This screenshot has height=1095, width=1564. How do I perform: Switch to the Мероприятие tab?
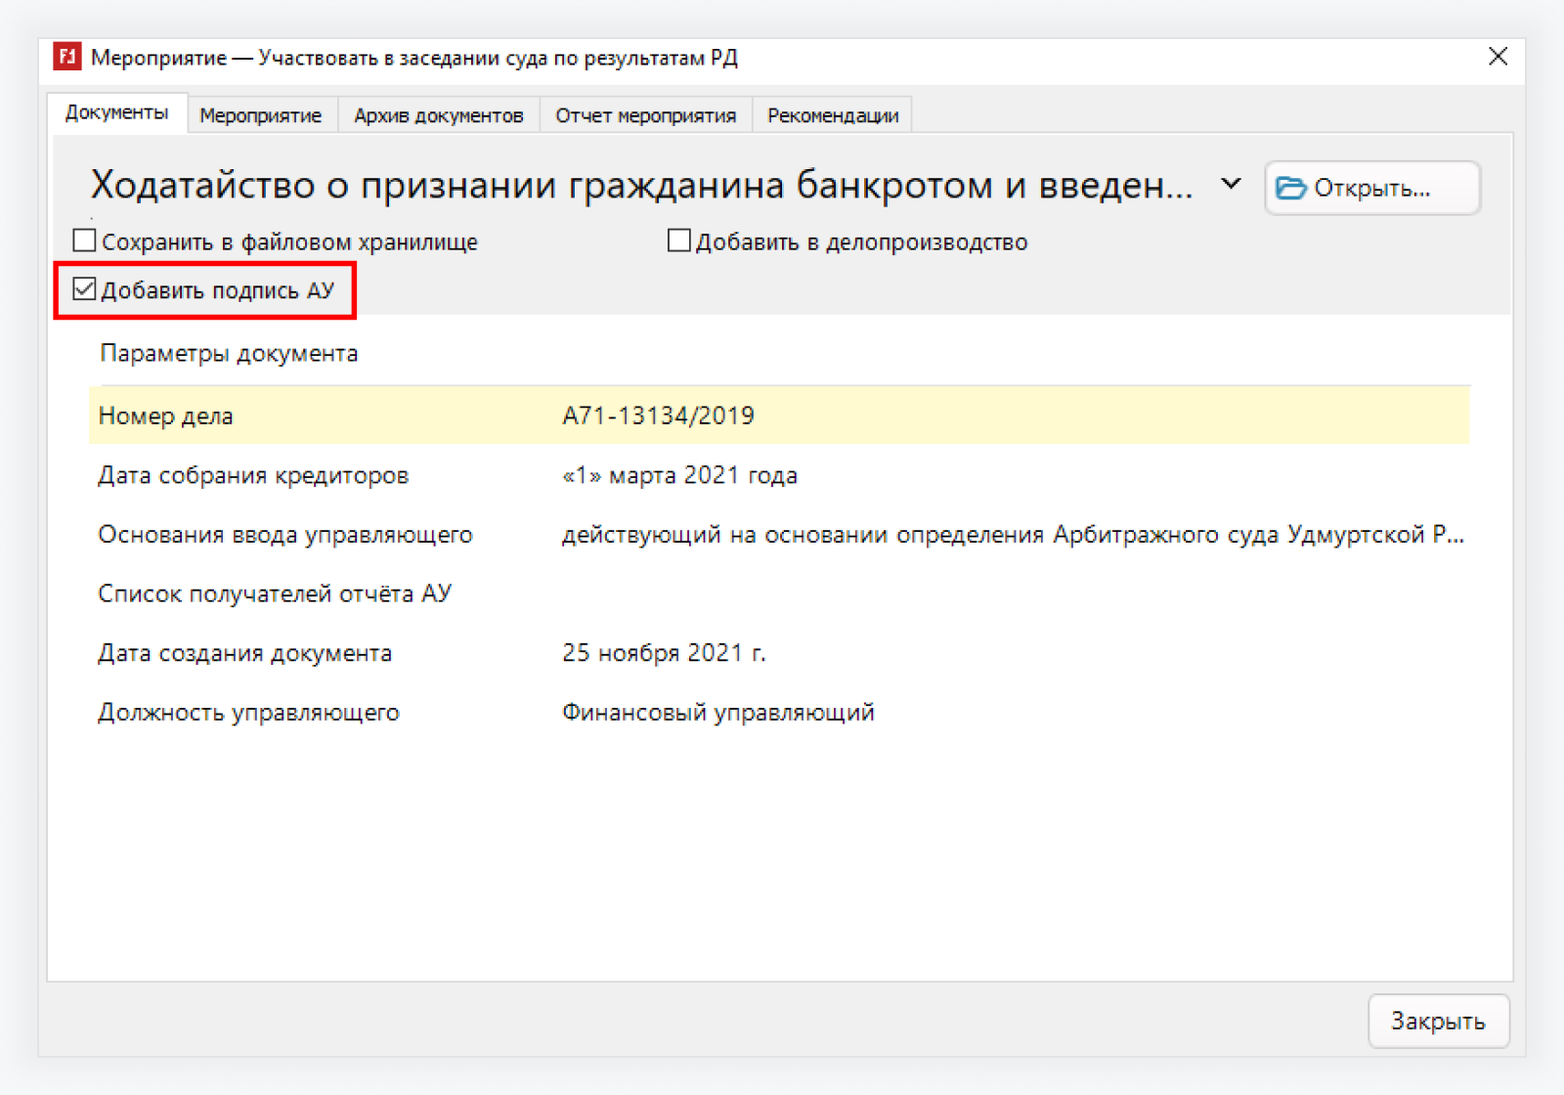pos(261,115)
